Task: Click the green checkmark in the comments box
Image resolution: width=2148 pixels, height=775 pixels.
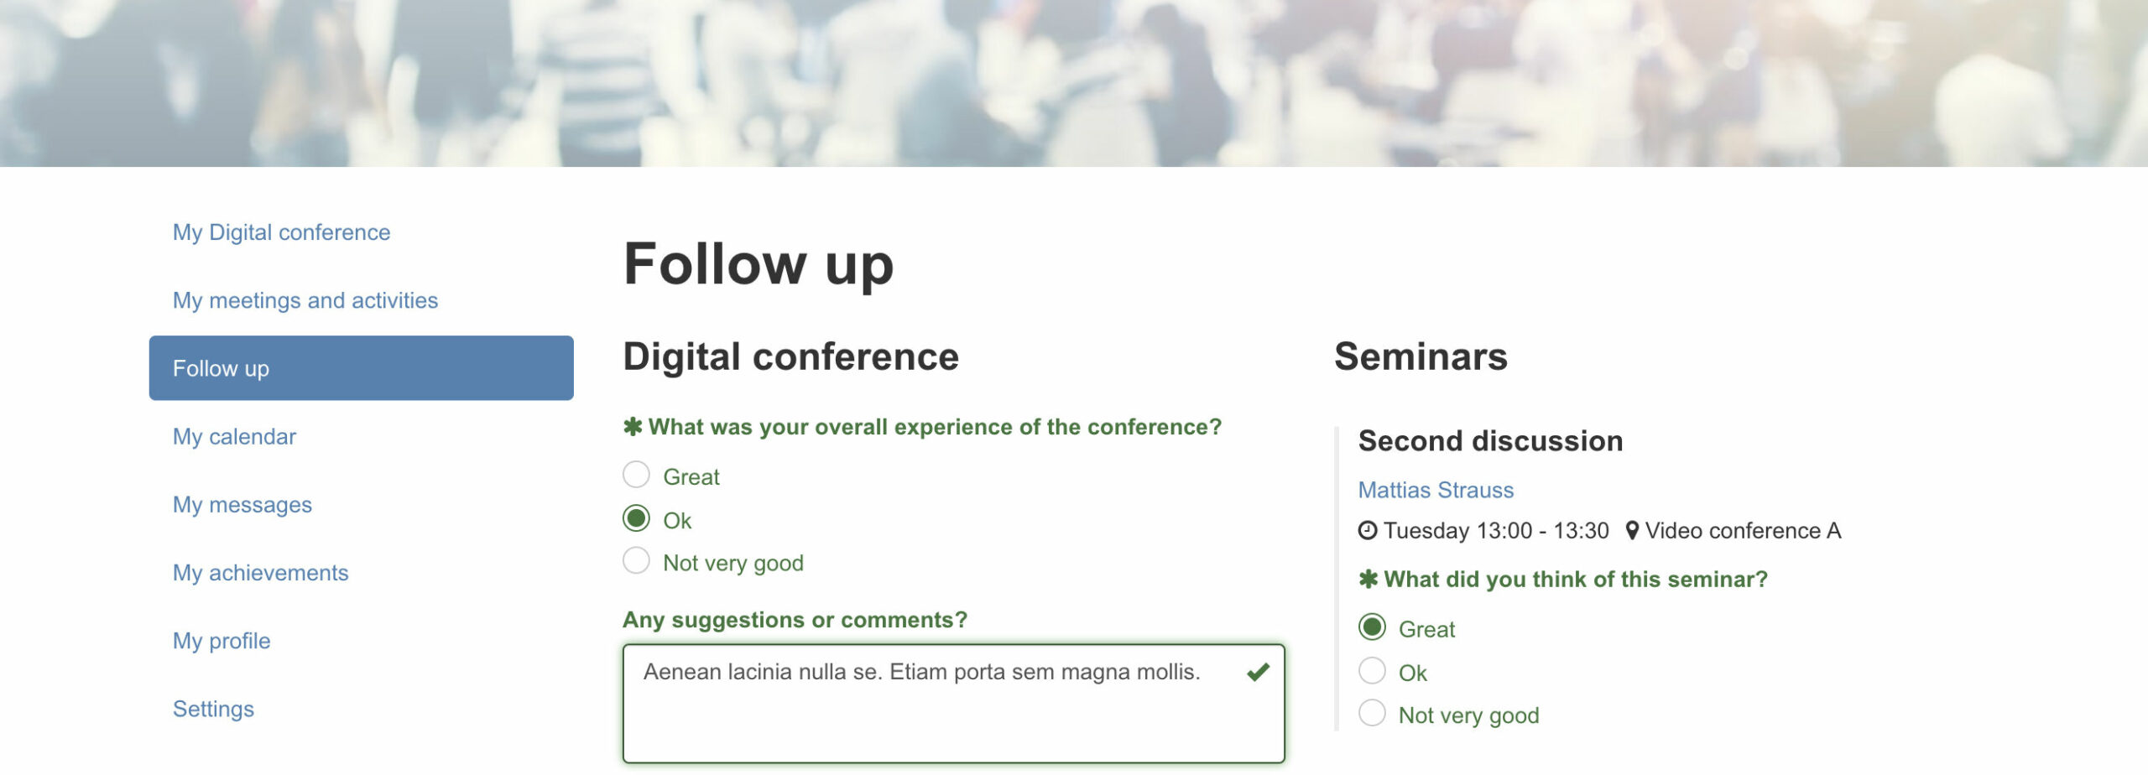Action: pos(1258,672)
